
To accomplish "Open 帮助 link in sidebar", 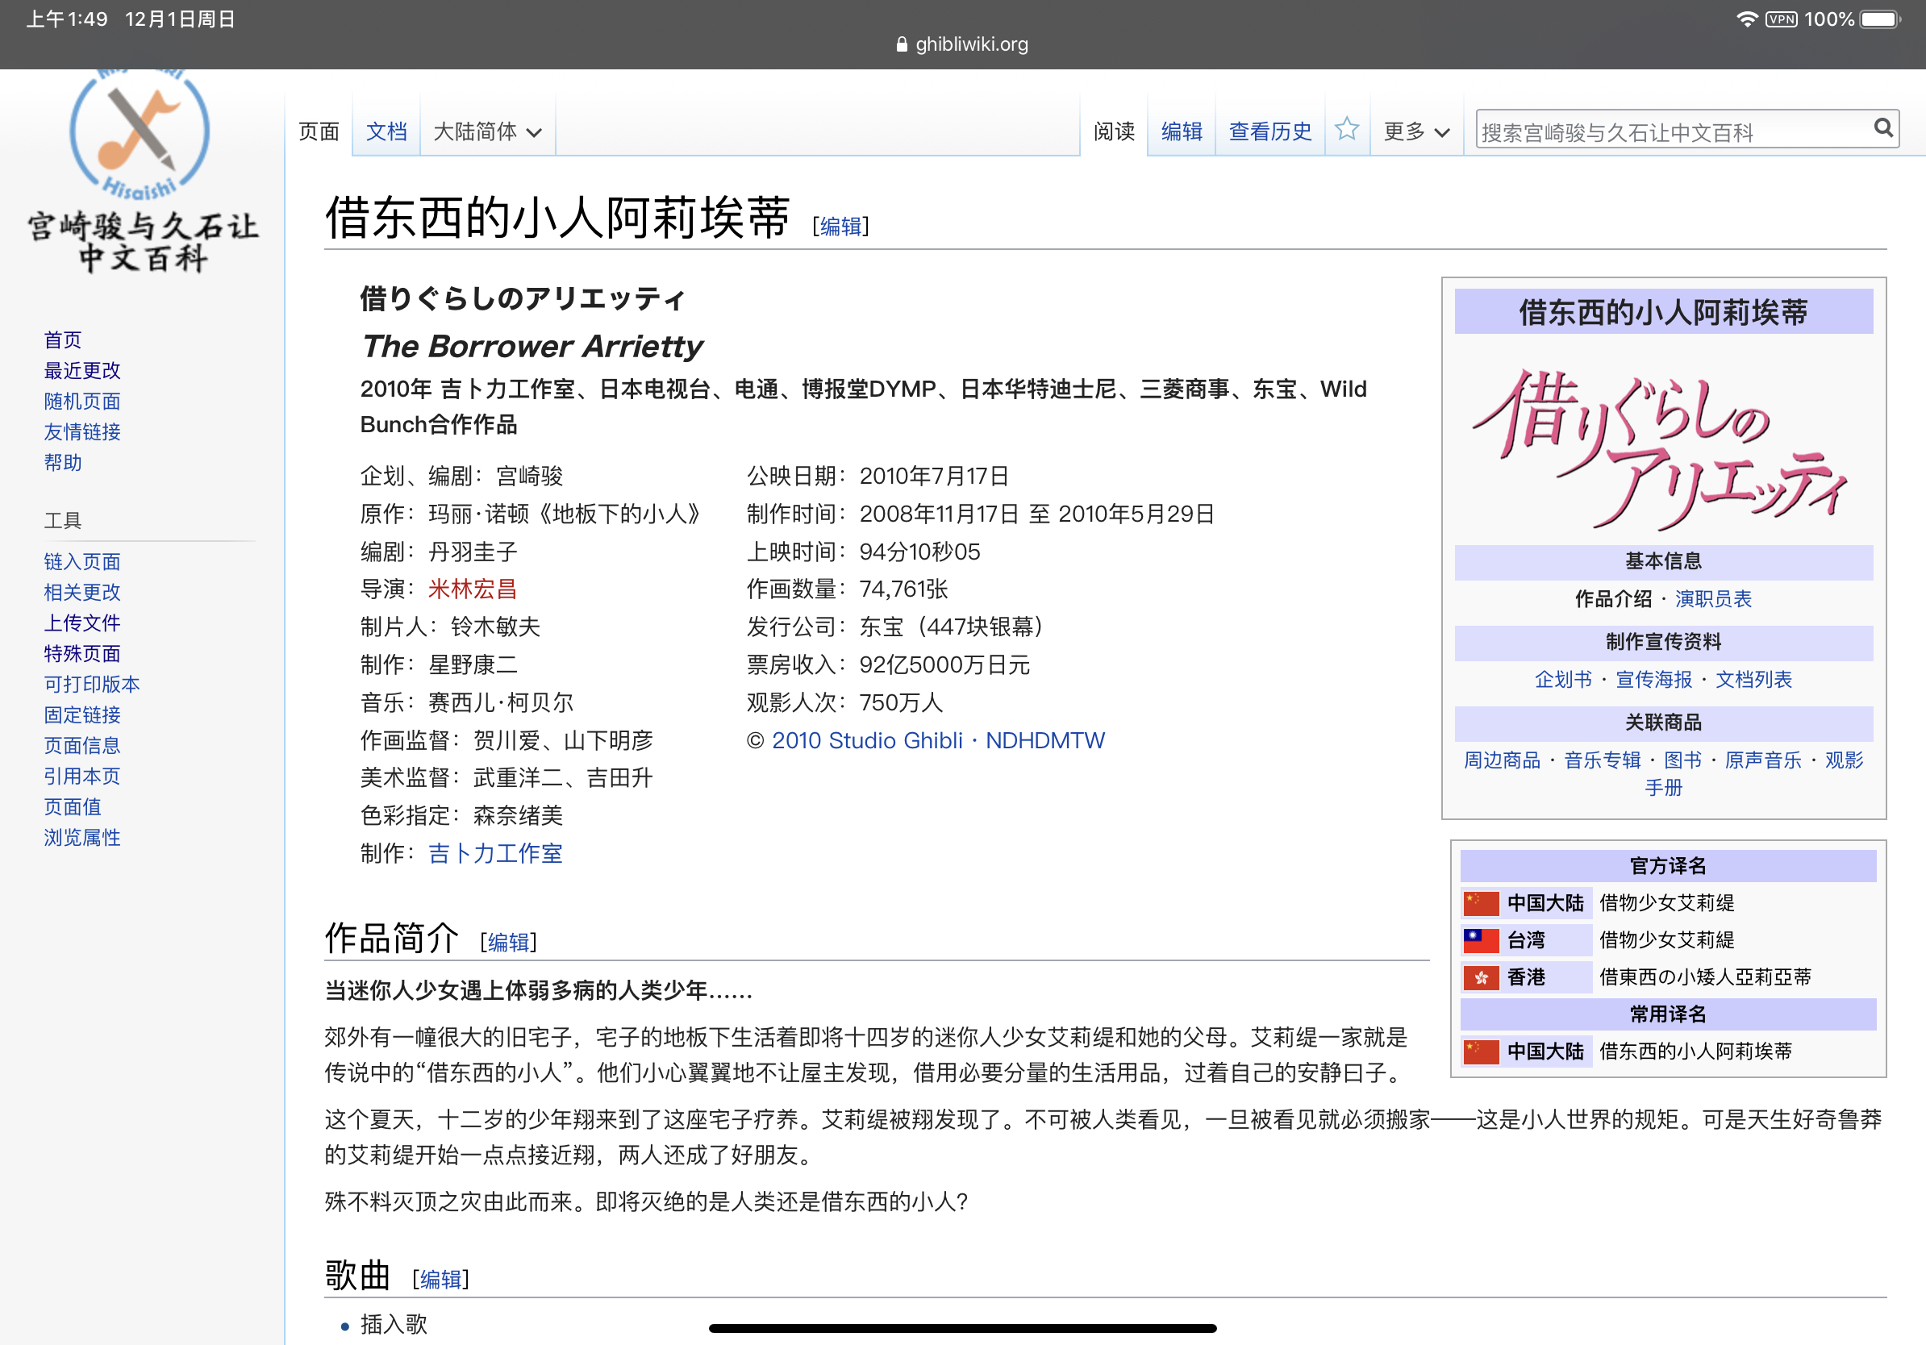I will click(63, 463).
